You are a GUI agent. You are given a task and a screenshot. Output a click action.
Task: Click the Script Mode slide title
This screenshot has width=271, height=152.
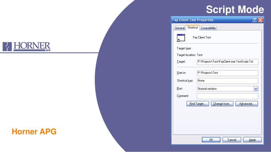[x=235, y=9]
